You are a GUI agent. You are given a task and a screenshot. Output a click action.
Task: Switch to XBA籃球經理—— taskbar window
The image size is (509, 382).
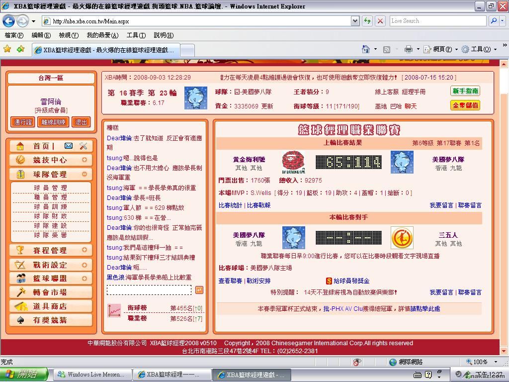click(172, 375)
